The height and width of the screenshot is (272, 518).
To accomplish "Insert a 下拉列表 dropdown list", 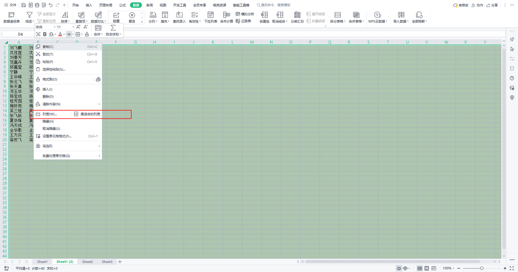I will coord(211,18).
